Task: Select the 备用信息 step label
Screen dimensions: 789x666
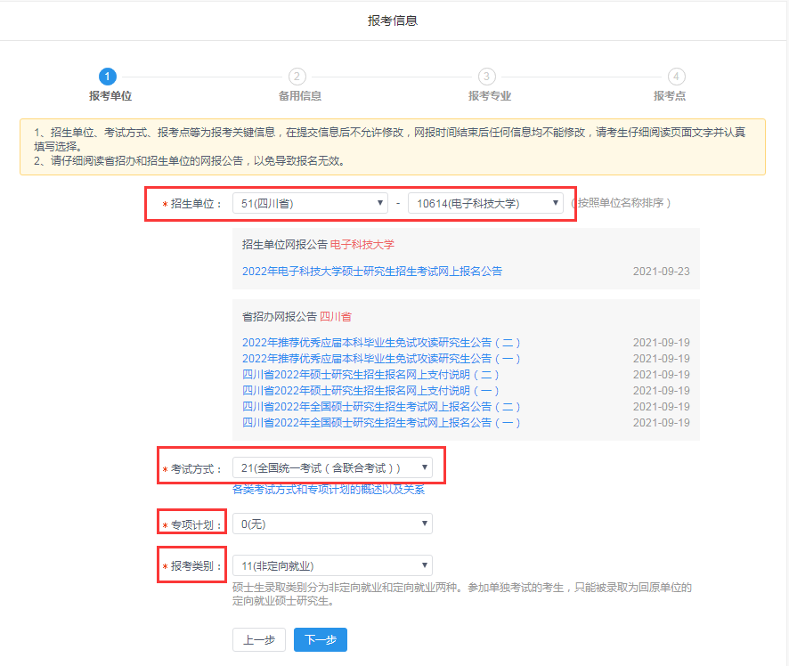Action: click(300, 96)
